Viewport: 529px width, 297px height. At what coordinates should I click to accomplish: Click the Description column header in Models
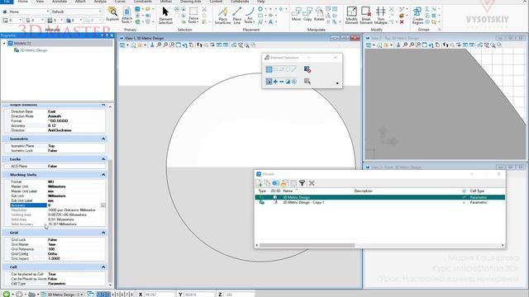point(364,191)
